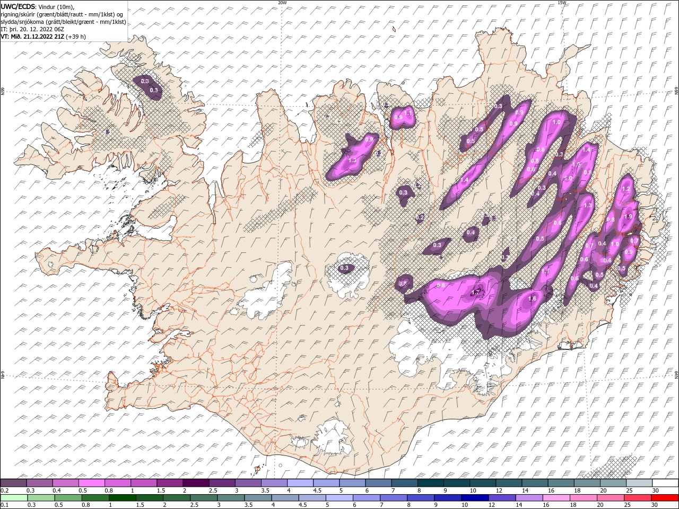Click the '20W' longitude label

click(x=282, y=3)
